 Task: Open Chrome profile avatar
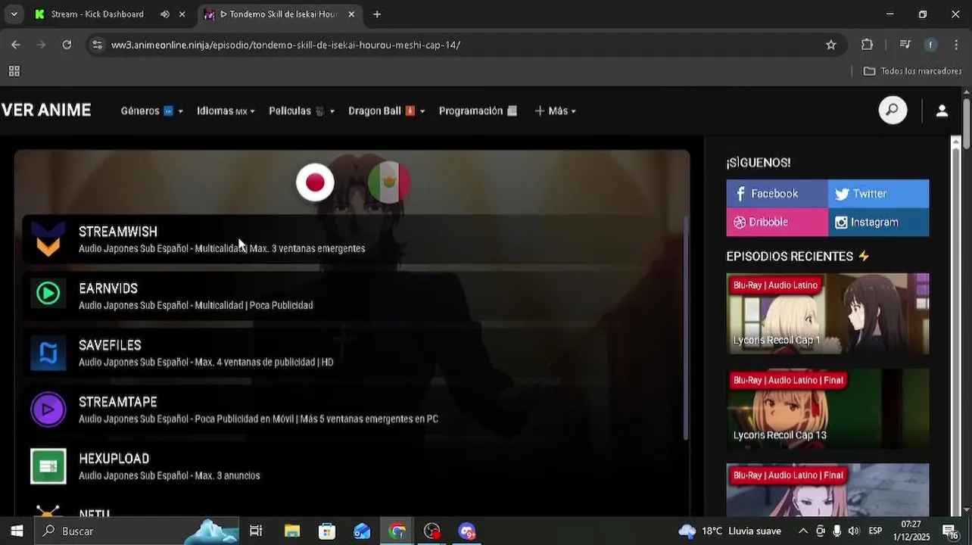pyautogui.click(x=930, y=45)
